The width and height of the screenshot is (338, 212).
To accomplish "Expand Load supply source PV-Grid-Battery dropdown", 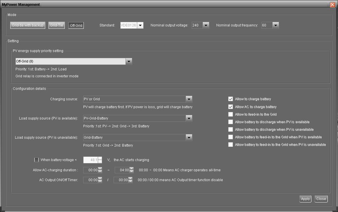I will tap(189, 118).
